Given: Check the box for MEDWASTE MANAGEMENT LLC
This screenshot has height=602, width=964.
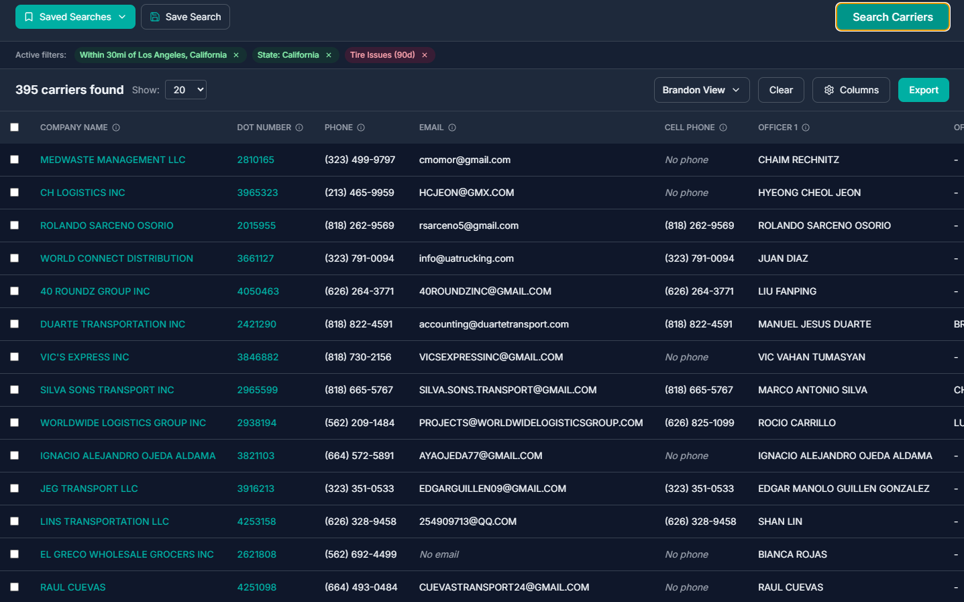Looking at the screenshot, I should [15, 160].
